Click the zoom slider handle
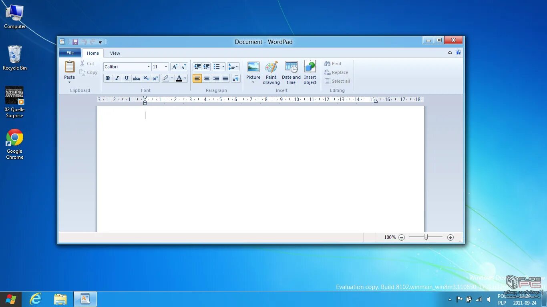Screen dimensions: 547x307 coord(426,237)
